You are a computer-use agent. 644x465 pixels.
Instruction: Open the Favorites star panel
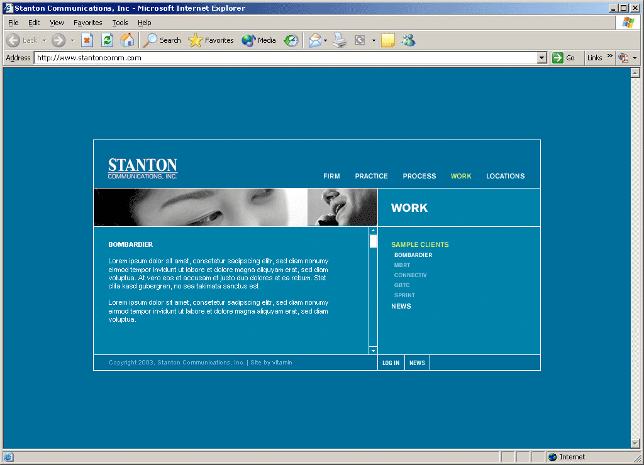click(211, 40)
